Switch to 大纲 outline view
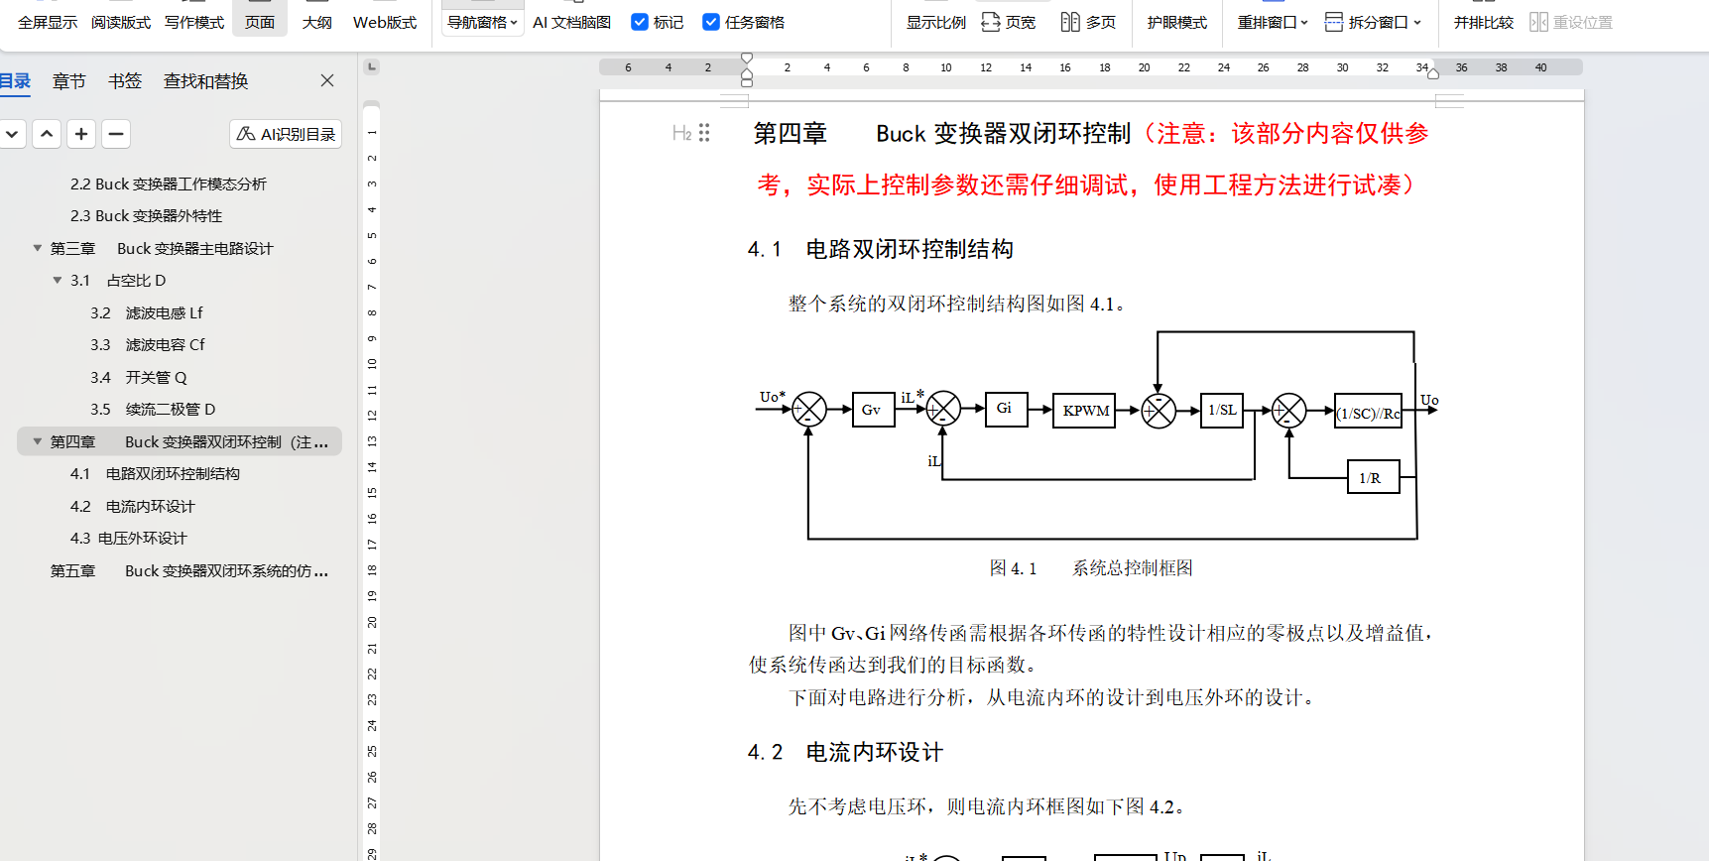This screenshot has width=1709, height=861. coord(317,22)
